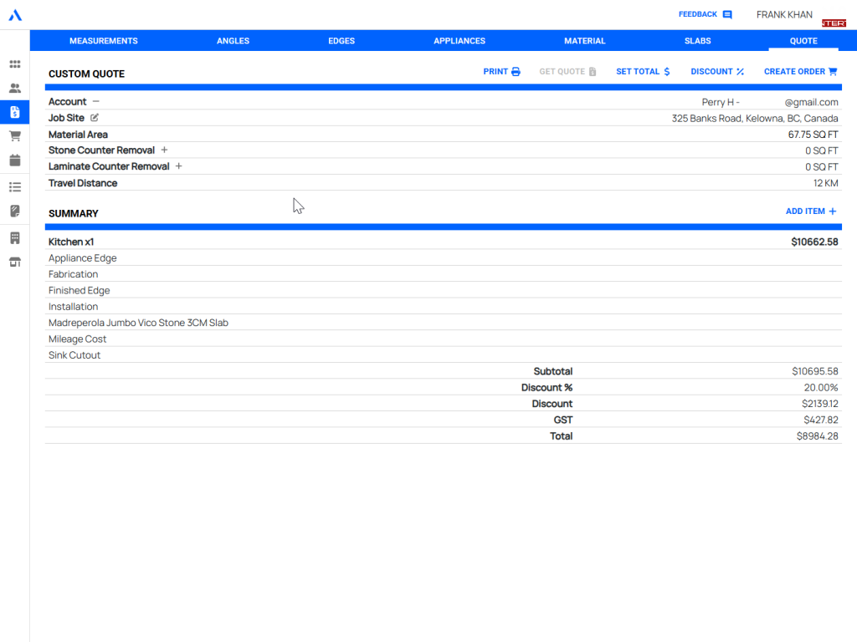
Task: Switch to the Measurements tab
Action: (x=104, y=41)
